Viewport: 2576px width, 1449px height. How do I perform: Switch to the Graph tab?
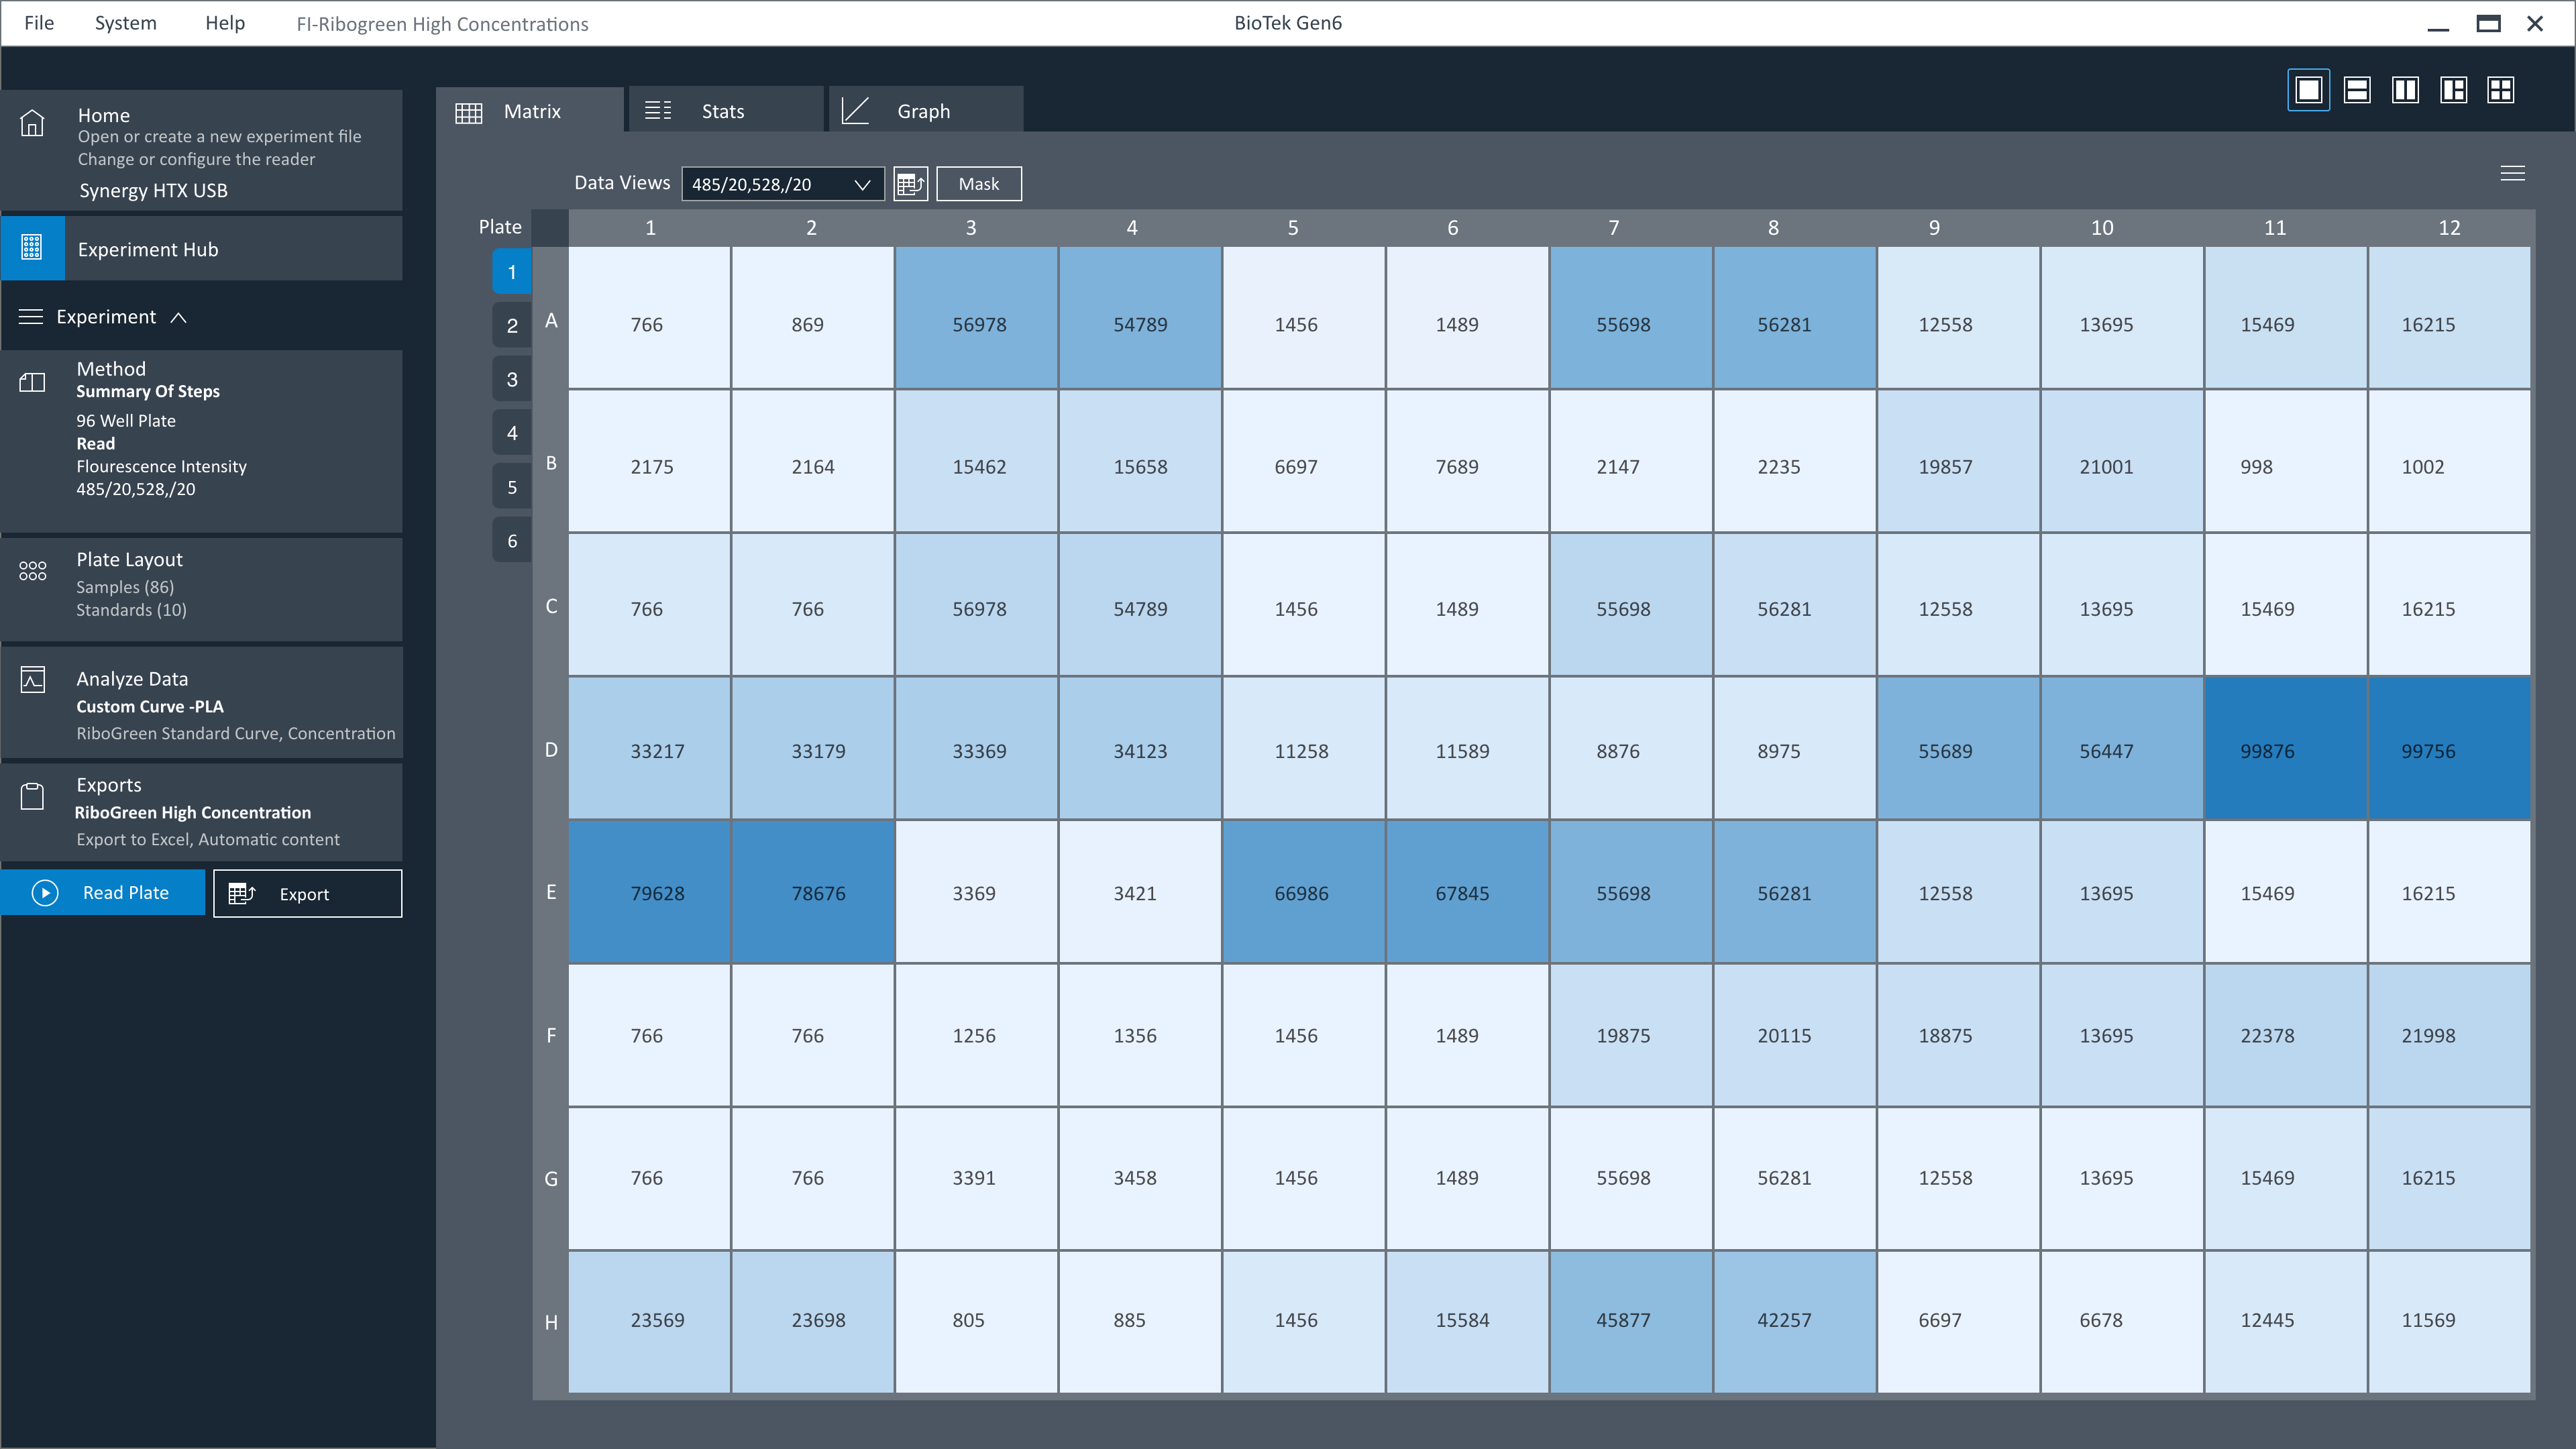point(926,110)
